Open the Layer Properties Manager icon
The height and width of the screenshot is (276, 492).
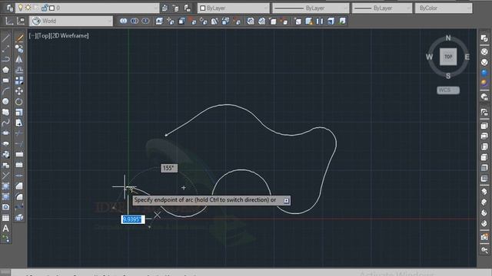point(9,8)
